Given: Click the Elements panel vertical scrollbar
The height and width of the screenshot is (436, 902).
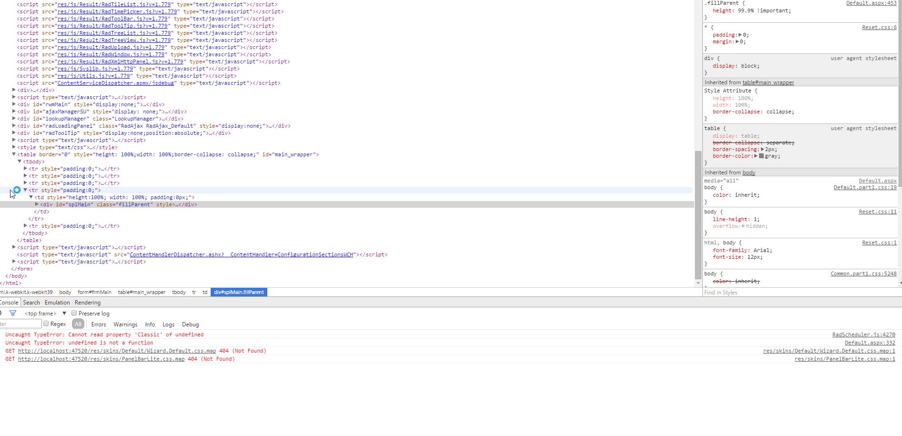Looking at the screenshot, I should [x=698, y=214].
